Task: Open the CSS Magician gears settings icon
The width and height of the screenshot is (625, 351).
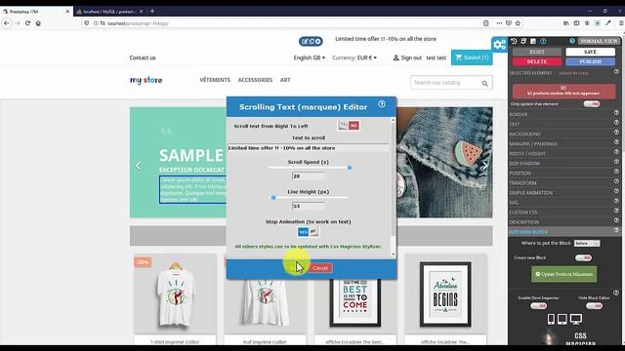Action: pos(499,45)
